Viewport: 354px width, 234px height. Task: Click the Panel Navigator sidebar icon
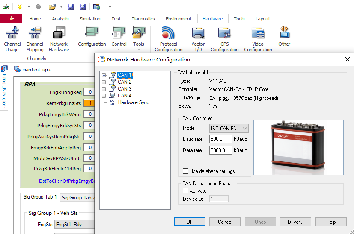[x=4, y=69]
